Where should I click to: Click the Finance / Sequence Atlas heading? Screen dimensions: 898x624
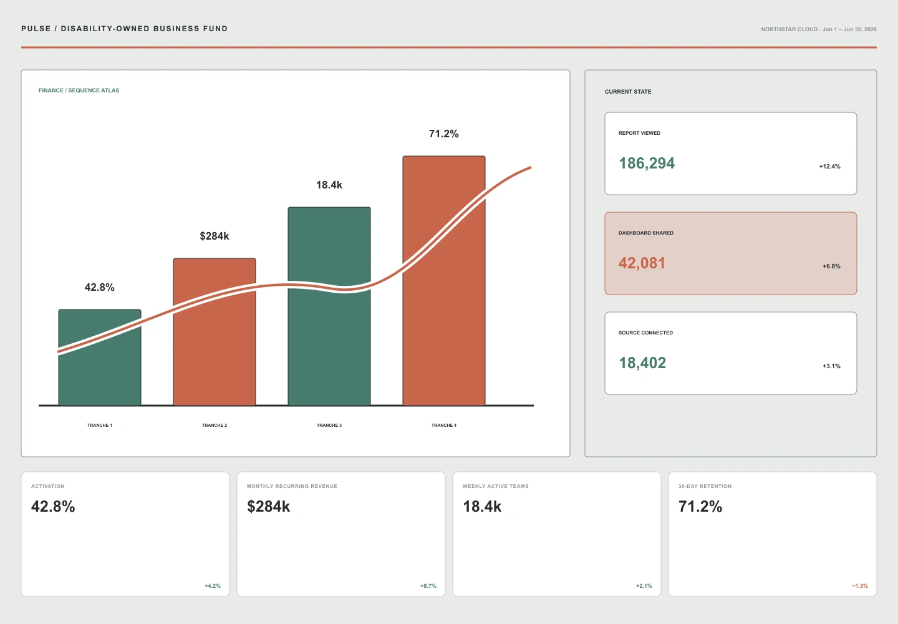click(x=79, y=90)
